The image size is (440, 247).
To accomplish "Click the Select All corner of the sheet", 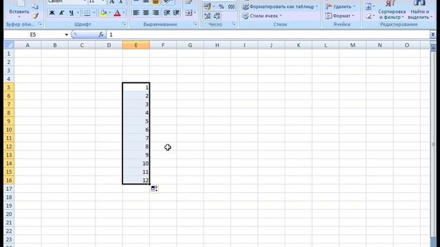I will click(9, 45).
